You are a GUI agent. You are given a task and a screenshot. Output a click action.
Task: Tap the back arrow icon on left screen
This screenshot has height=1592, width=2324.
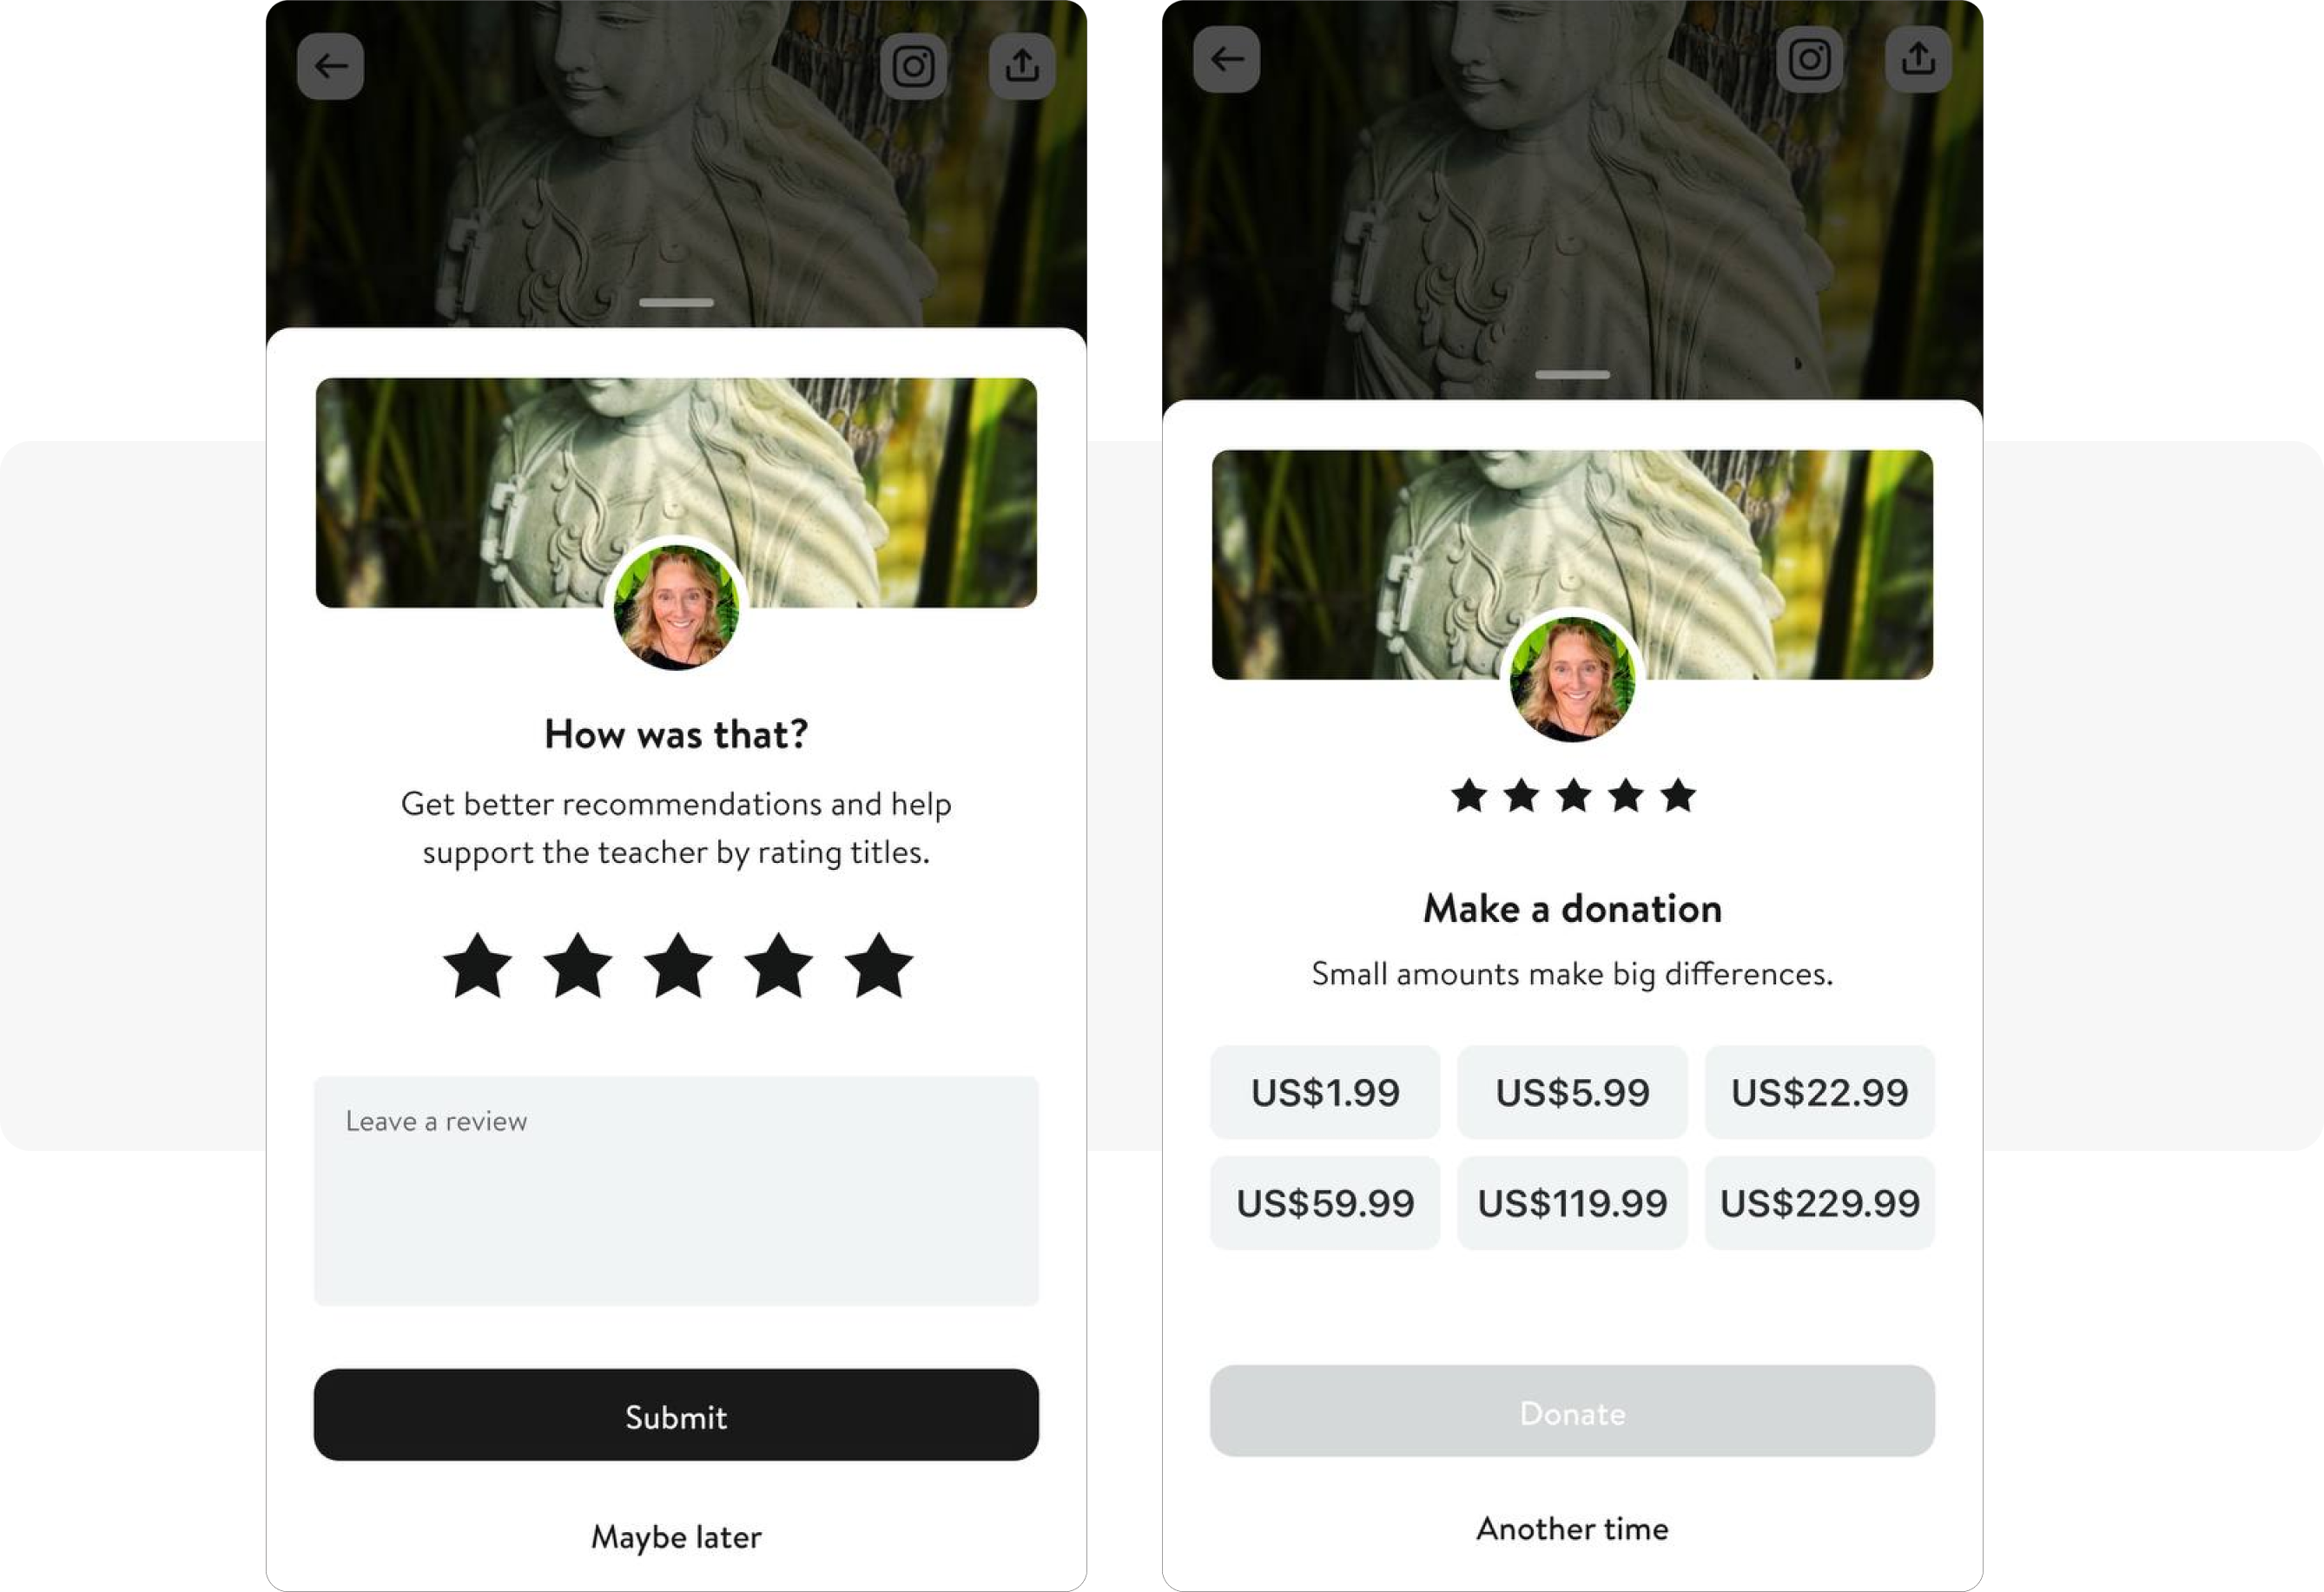tap(333, 63)
